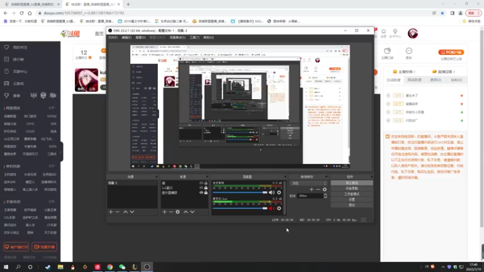Screen dimensions: 484x272
Task: Open Steam from the taskbar
Action: (48, 267)
